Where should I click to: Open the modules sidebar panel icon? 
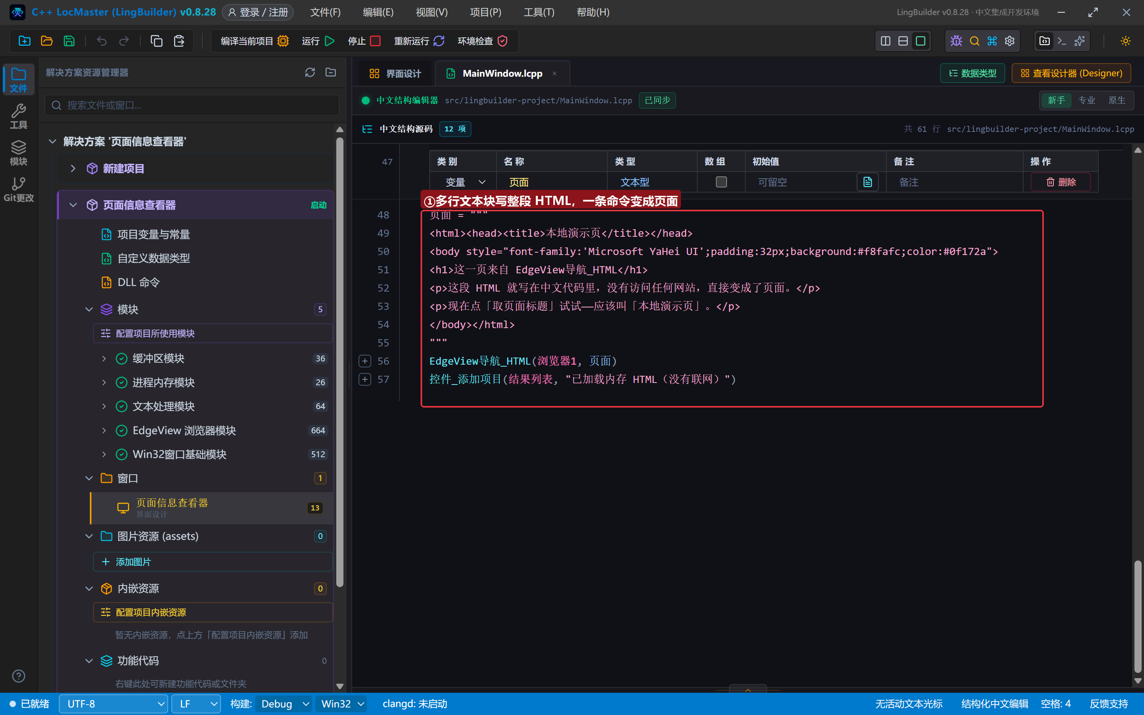[x=18, y=152]
